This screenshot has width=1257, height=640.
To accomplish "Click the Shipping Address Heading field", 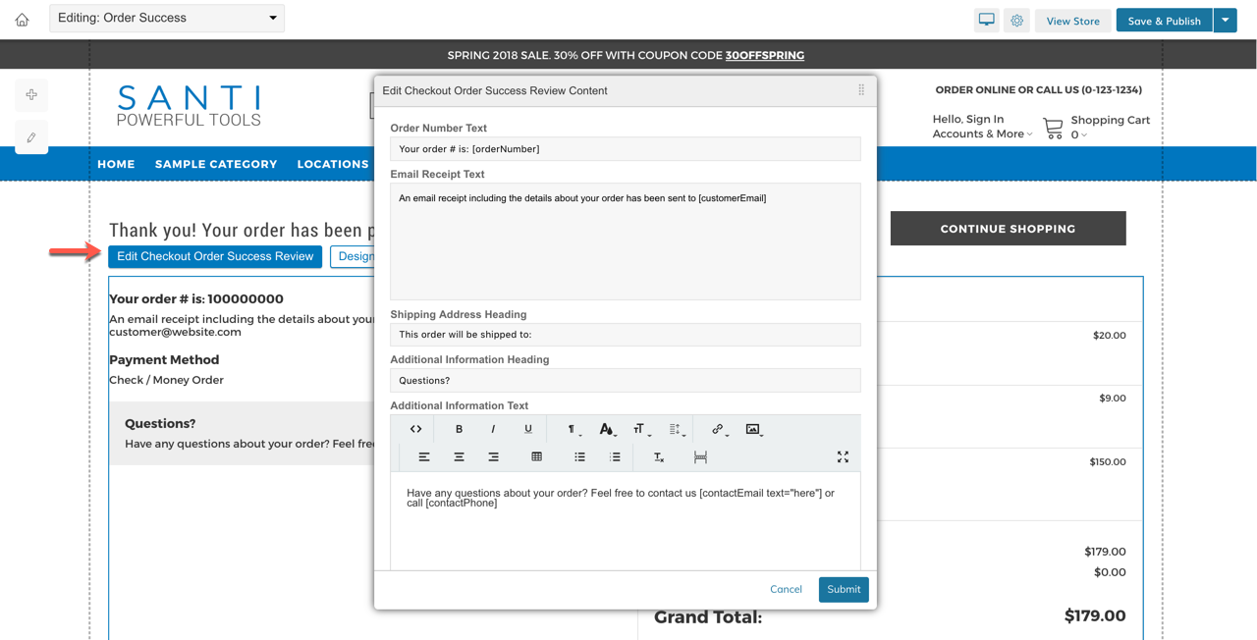I will pyautogui.click(x=626, y=335).
